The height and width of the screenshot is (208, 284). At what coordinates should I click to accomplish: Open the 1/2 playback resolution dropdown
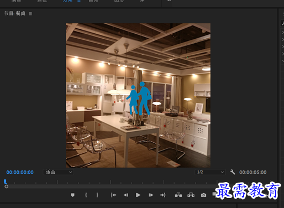pos(210,172)
